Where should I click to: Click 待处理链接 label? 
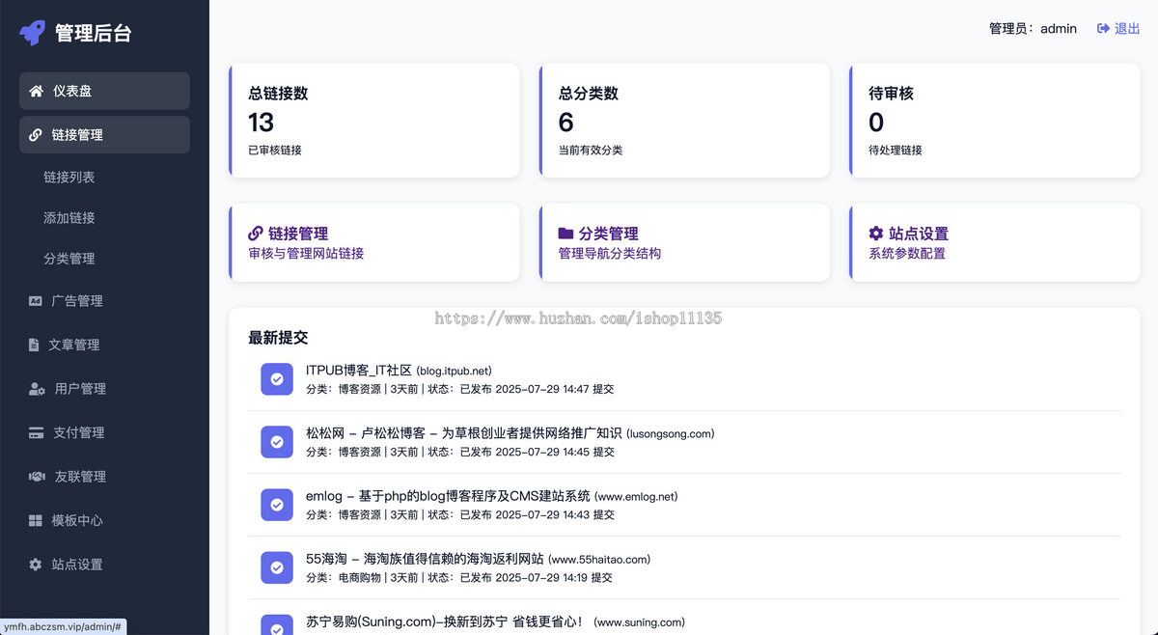pos(896,151)
